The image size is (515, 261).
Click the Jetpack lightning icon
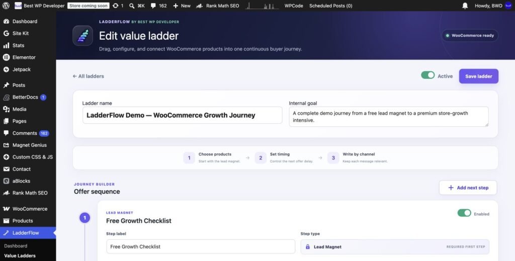click(6, 69)
